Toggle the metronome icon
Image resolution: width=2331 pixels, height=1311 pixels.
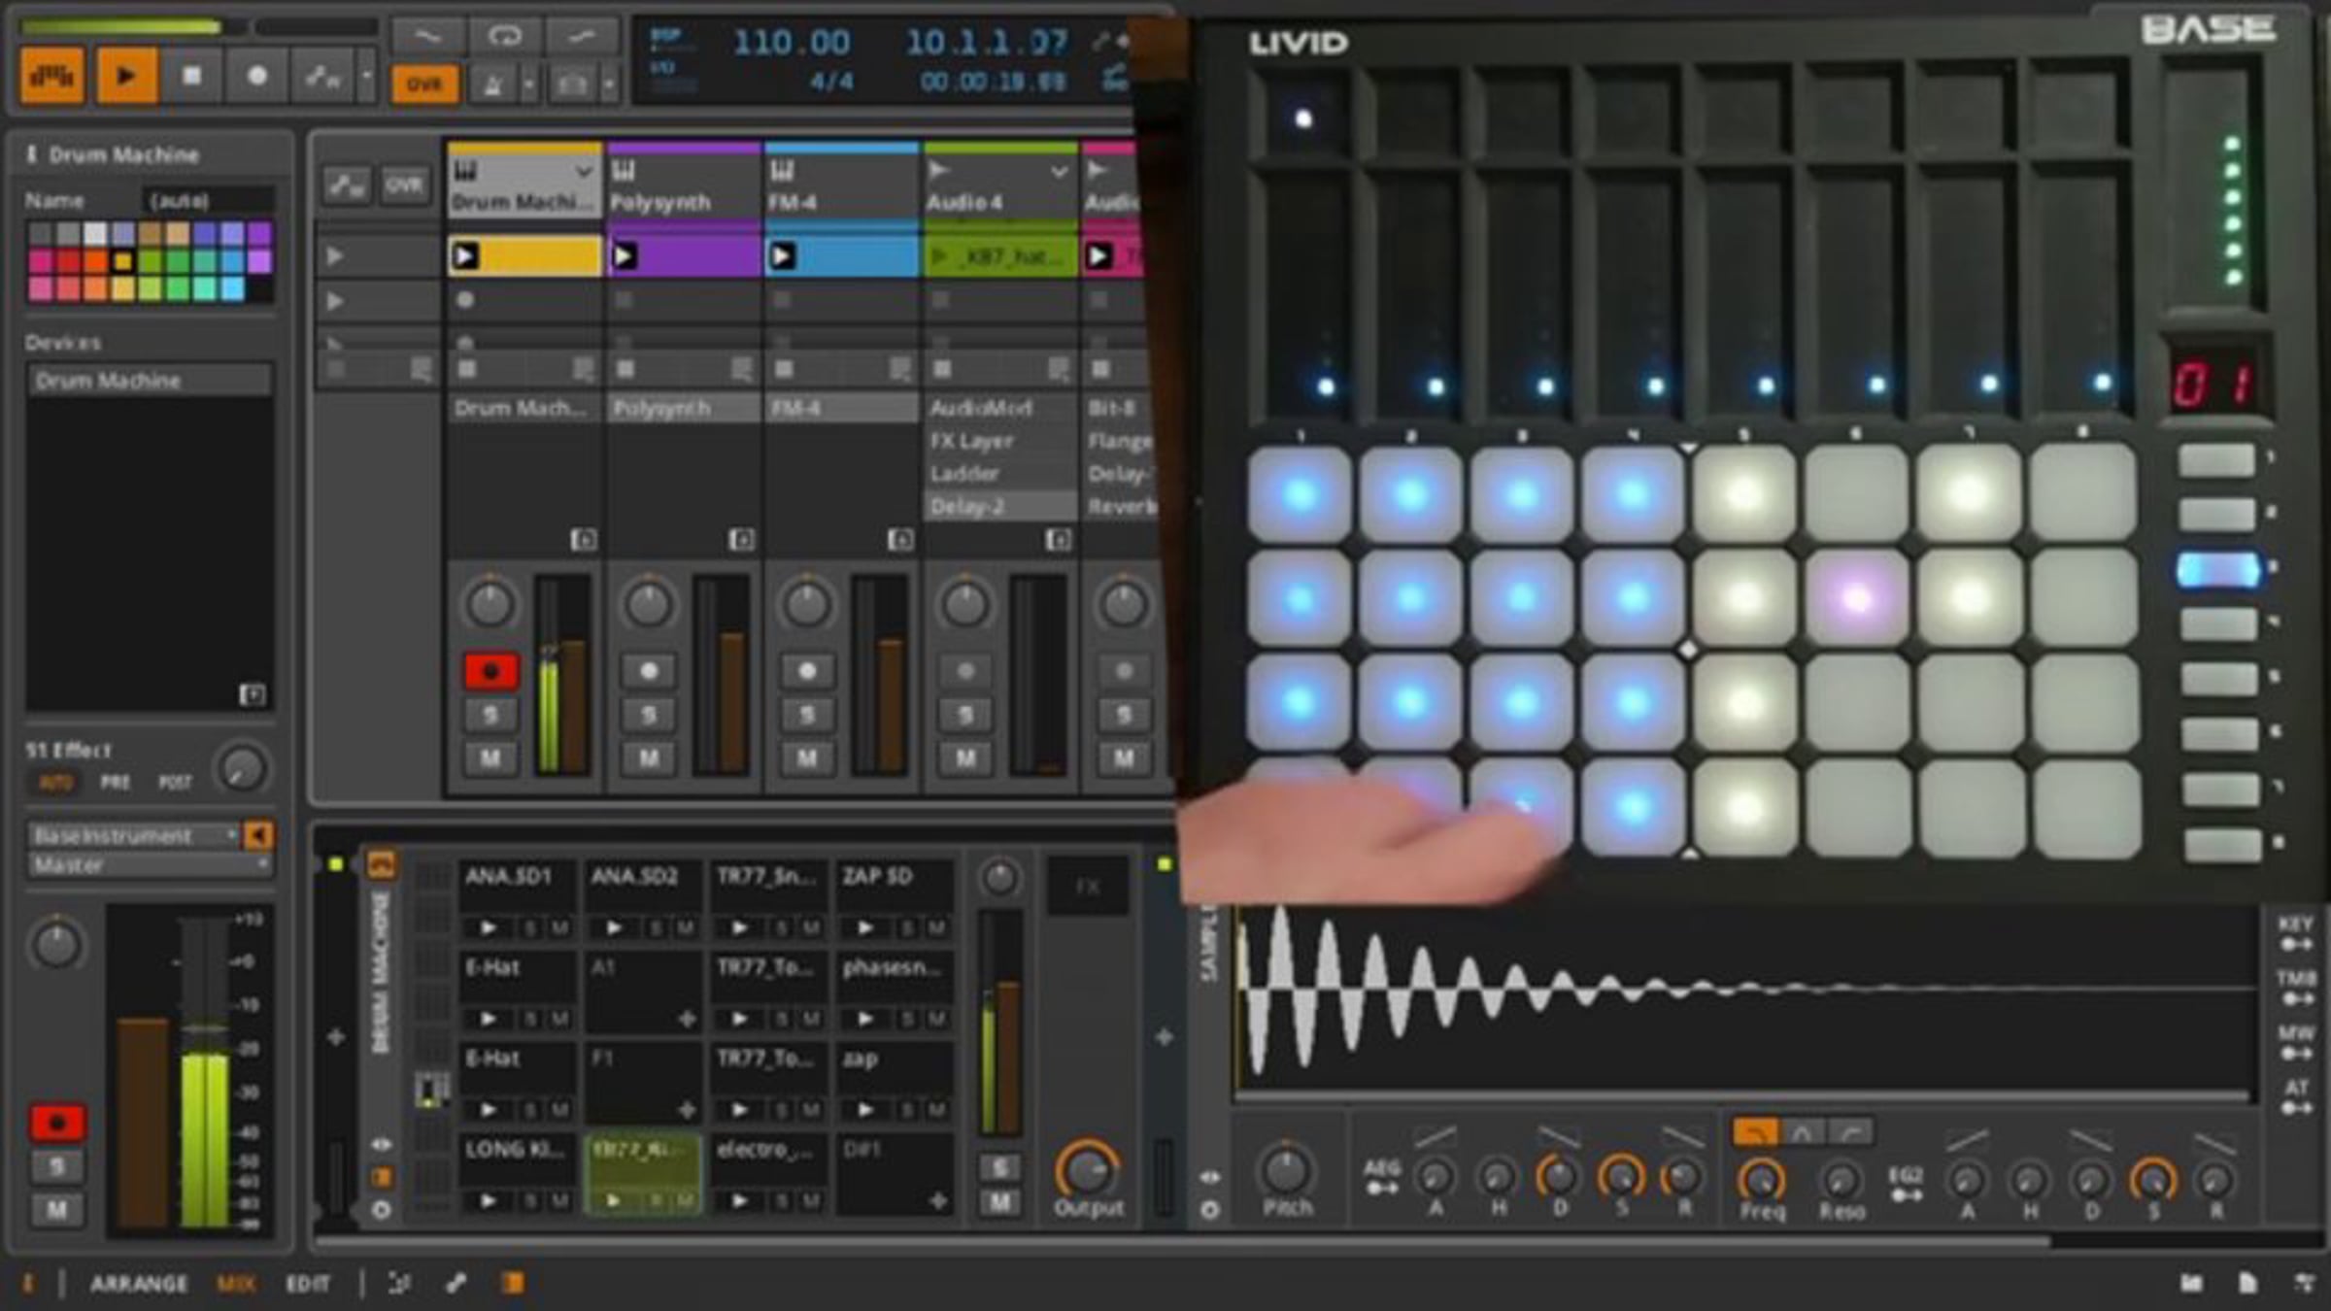[491, 85]
